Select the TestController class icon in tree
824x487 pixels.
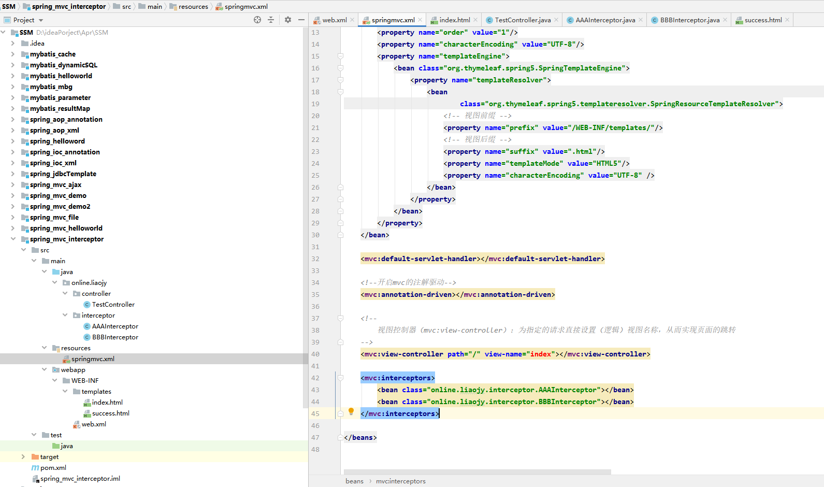pos(87,305)
